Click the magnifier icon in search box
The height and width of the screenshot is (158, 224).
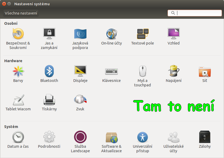coord(173,13)
